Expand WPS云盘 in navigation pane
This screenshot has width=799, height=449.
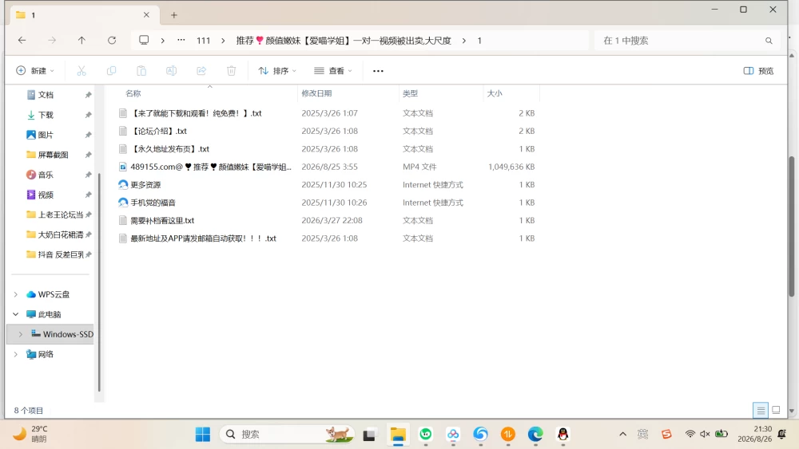16,294
